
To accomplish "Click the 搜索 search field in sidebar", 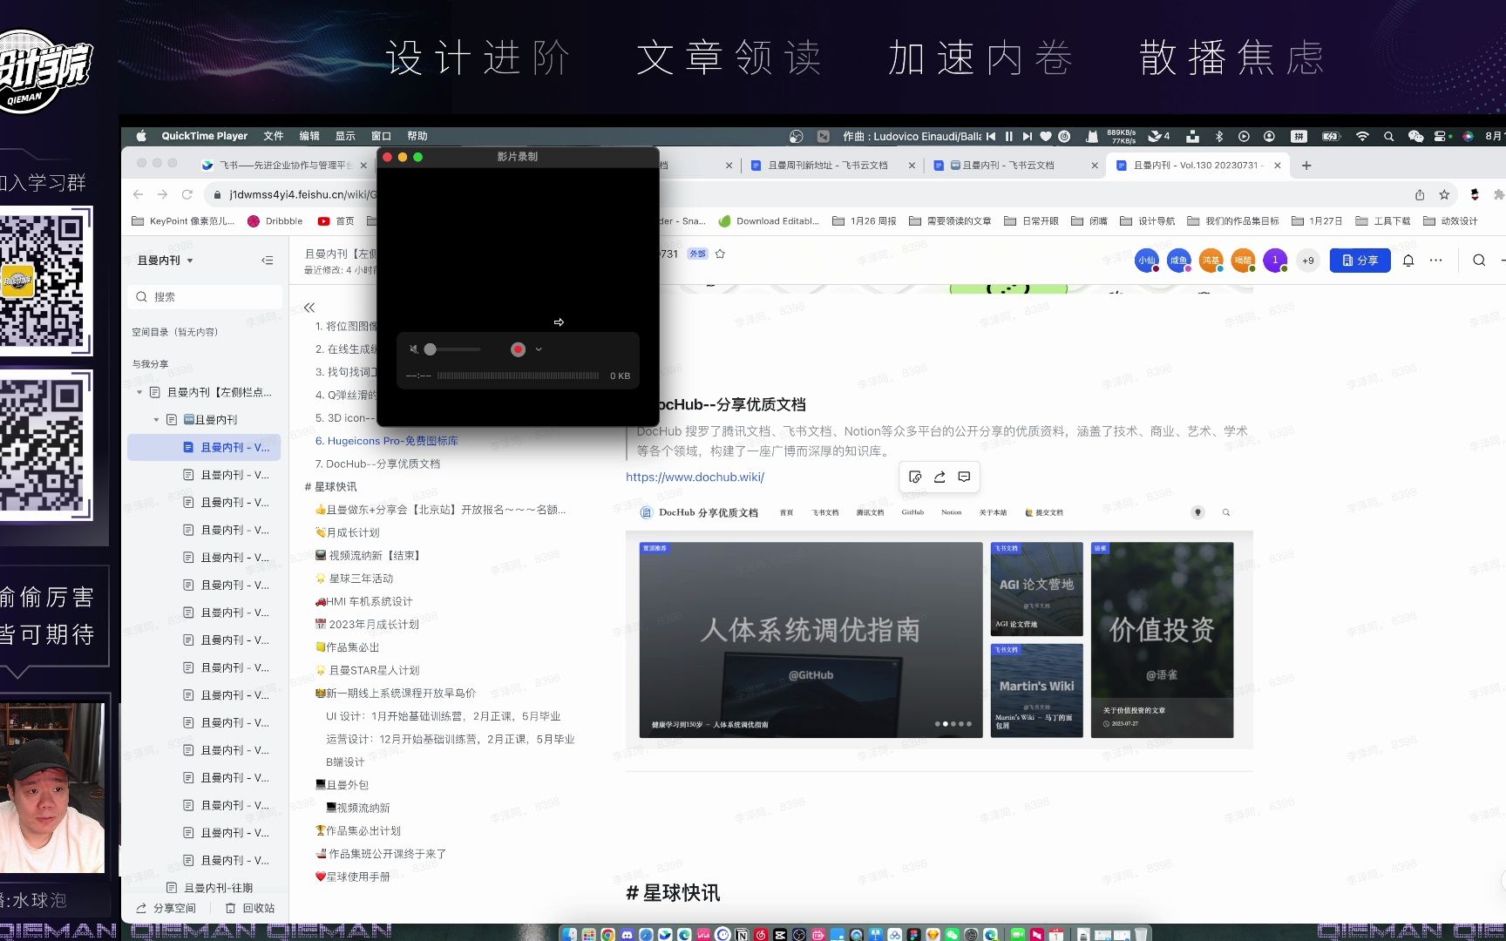I will tap(206, 297).
